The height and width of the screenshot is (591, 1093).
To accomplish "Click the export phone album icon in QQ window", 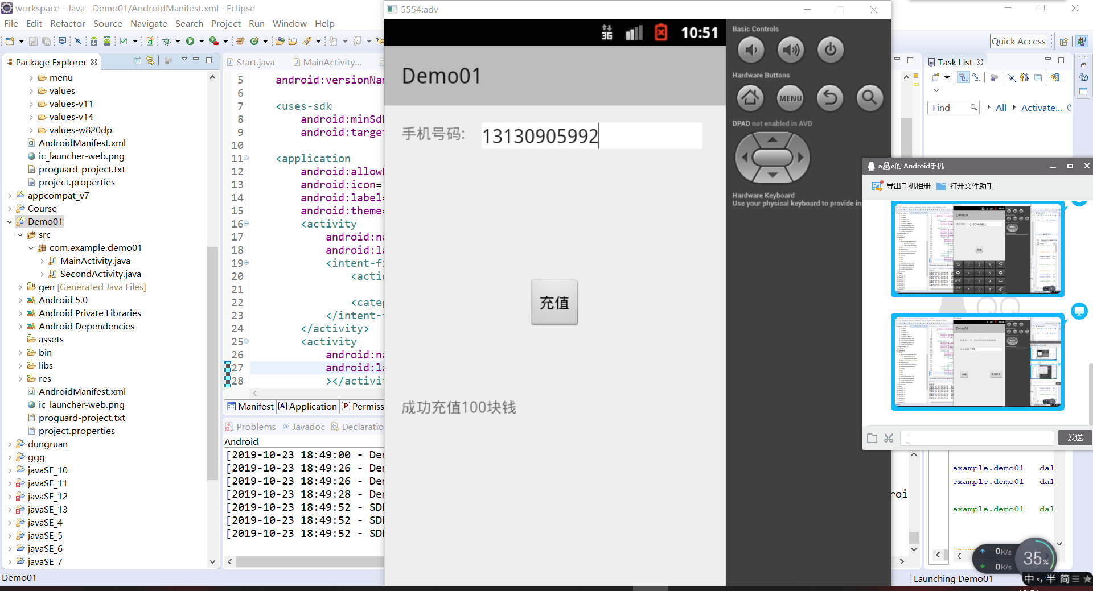I will tap(877, 186).
